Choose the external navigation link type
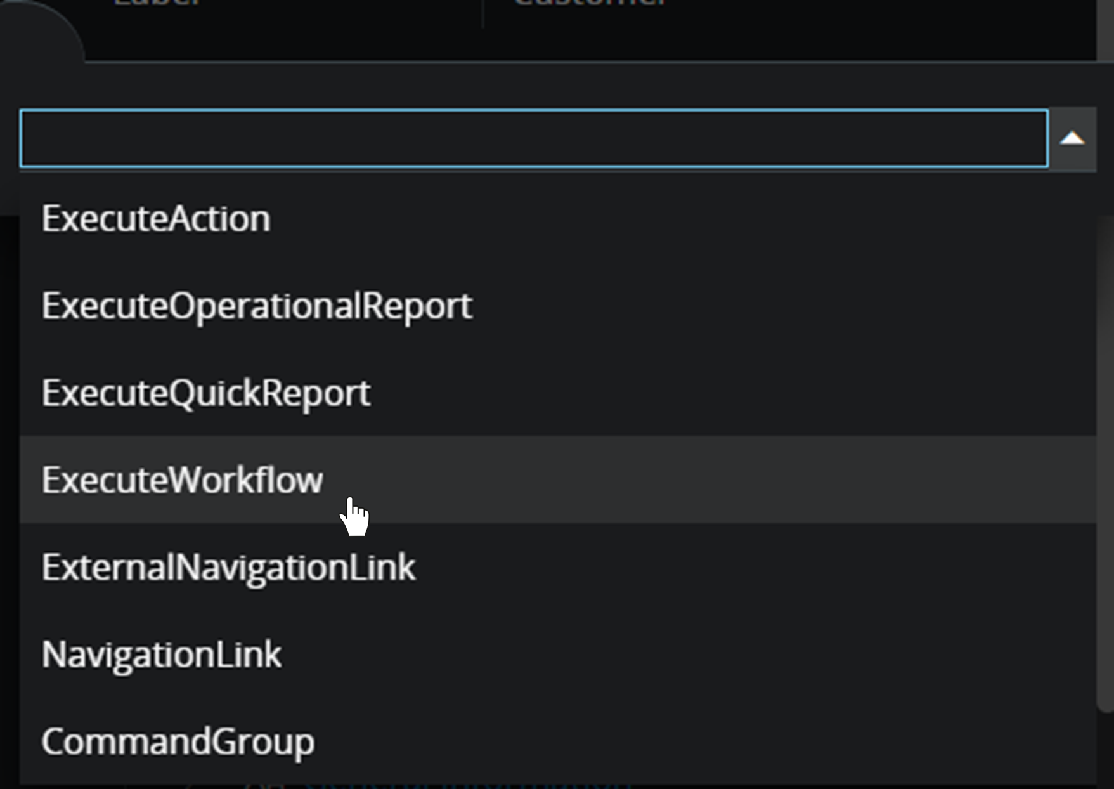Screen dimensions: 1114x789 [x=228, y=567]
